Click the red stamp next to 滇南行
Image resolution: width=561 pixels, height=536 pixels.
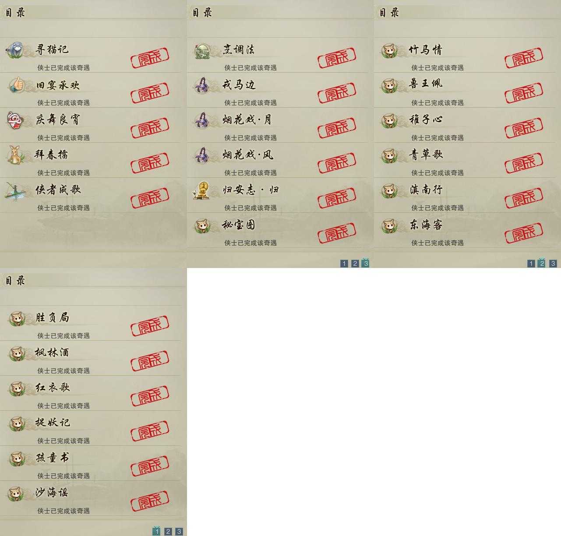[524, 198]
